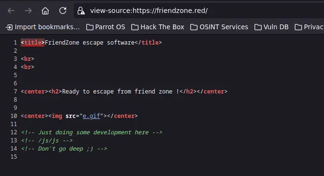Go to the home page icon
324x176 pixels.
tap(45, 11)
